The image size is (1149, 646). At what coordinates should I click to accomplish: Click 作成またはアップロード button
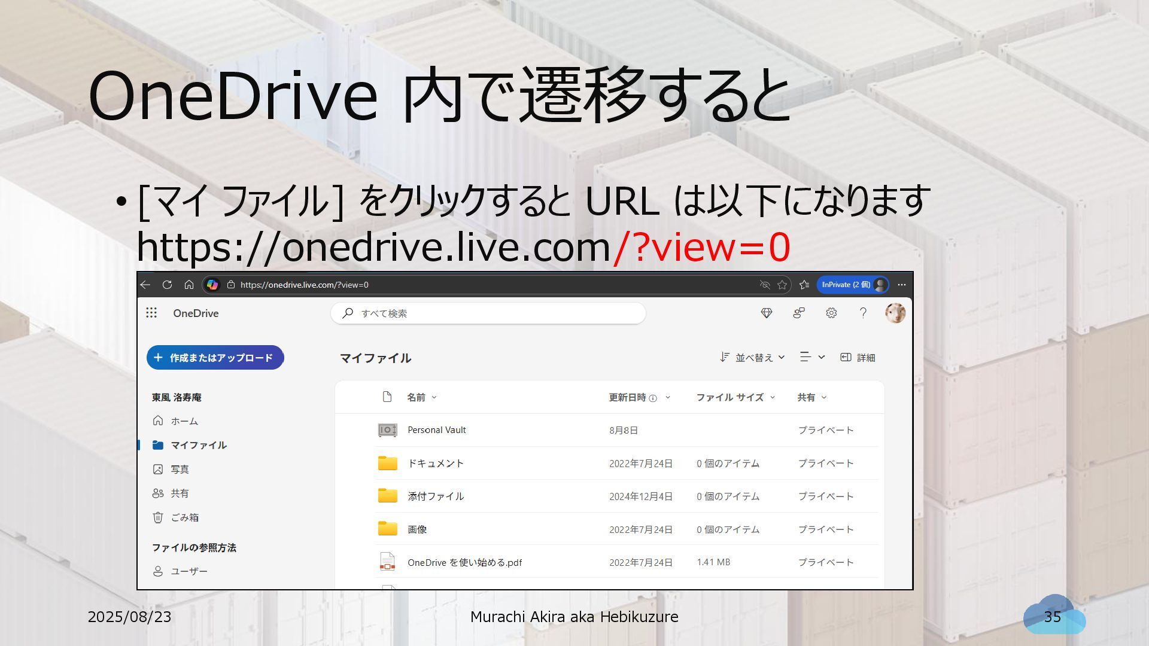click(x=215, y=358)
